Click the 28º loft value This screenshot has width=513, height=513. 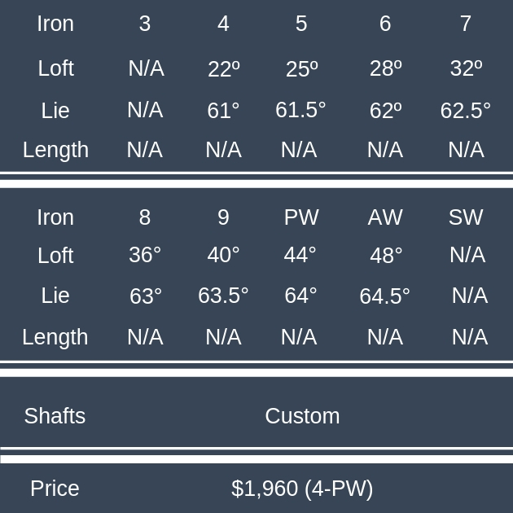[x=385, y=68]
